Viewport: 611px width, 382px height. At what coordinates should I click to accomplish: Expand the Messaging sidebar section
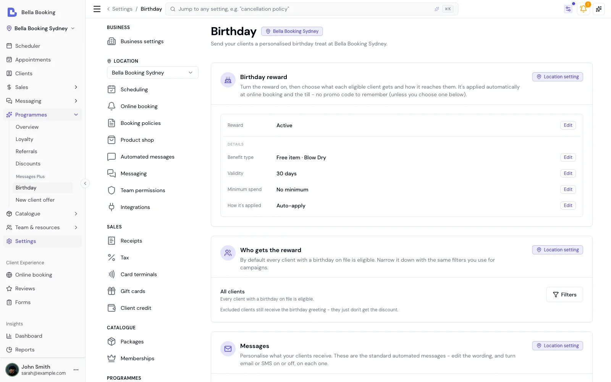pos(76,101)
